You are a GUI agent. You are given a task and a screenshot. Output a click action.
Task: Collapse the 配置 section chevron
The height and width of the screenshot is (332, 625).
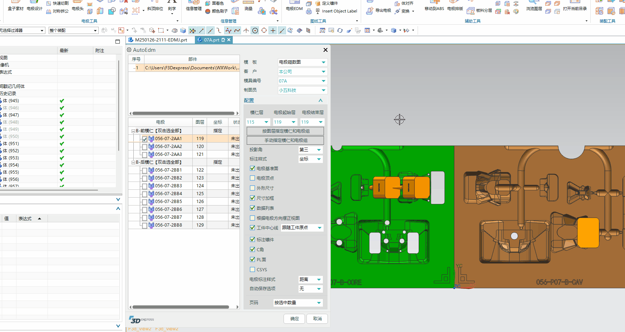[x=320, y=100]
